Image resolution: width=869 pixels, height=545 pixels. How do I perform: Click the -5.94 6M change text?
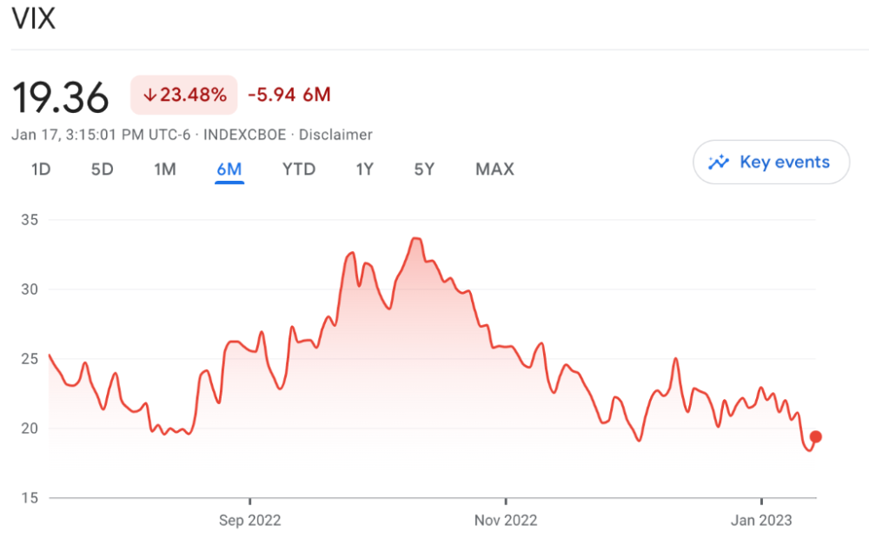289,95
